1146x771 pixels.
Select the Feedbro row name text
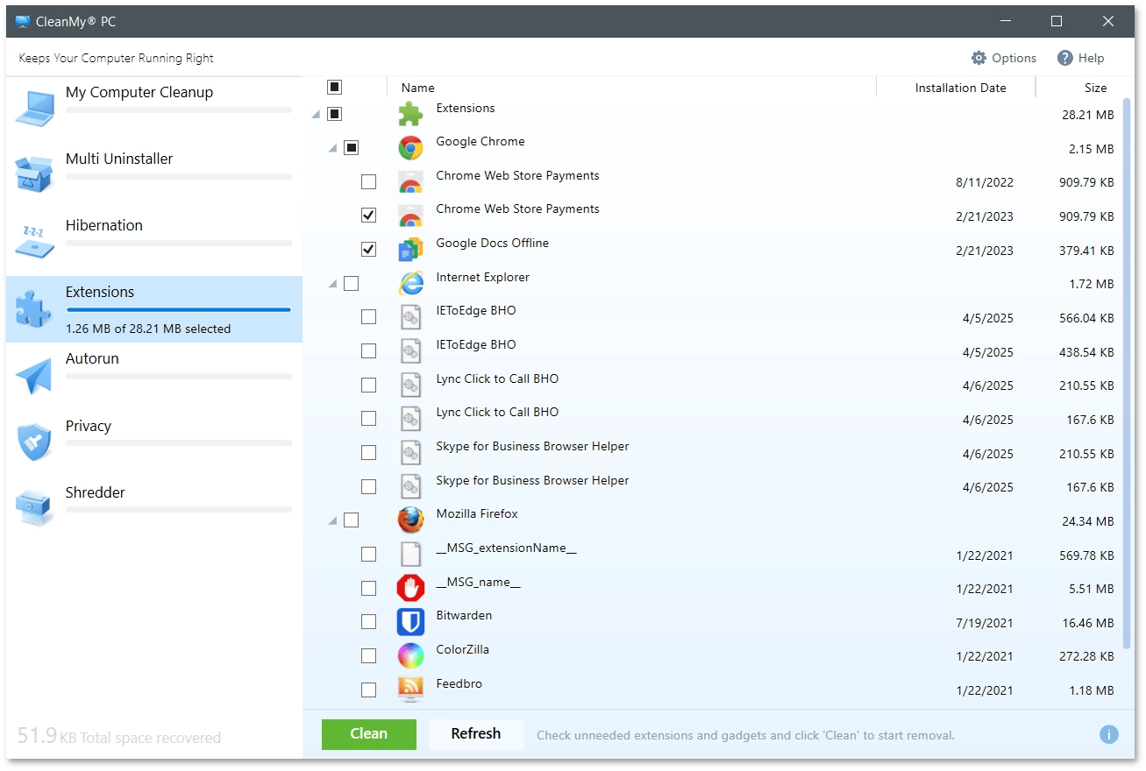tap(459, 683)
